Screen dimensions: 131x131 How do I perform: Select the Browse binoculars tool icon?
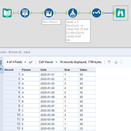point(121,13)
